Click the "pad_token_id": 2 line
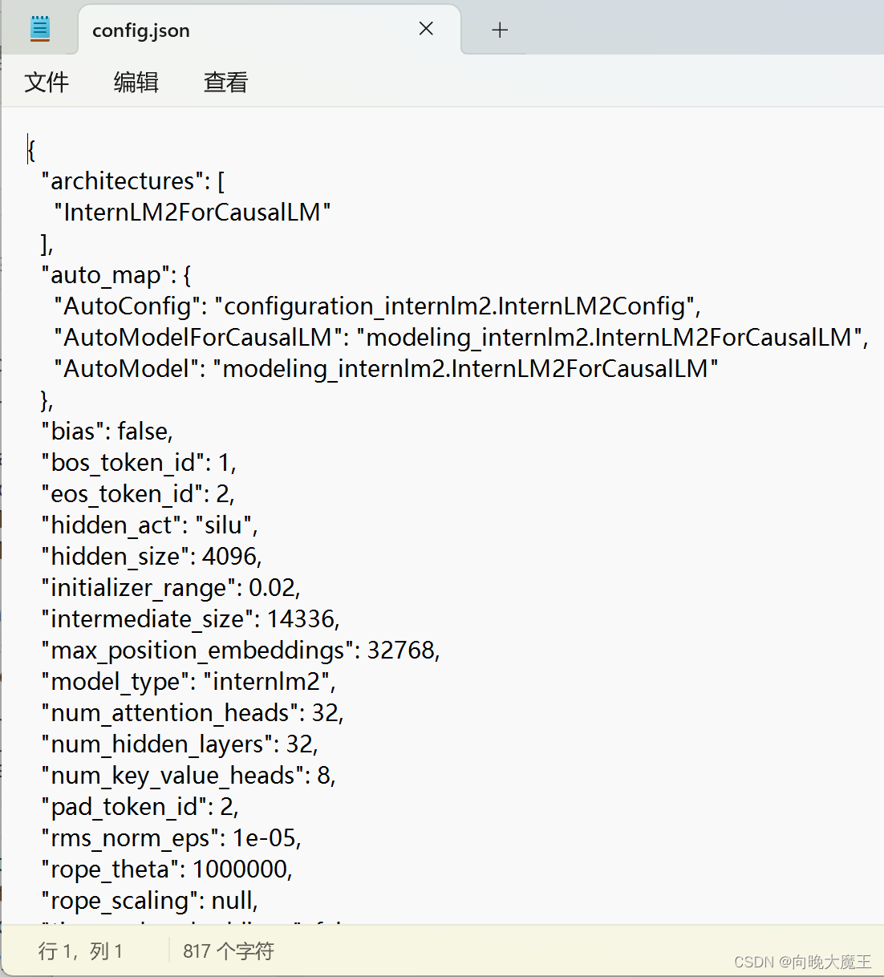The height and width of the screenshot is (977, 884). click(x=140, y=807)
